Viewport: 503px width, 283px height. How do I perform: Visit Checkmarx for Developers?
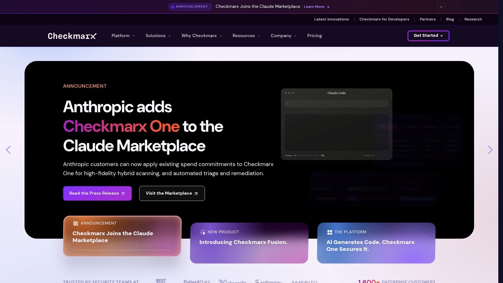384,19
